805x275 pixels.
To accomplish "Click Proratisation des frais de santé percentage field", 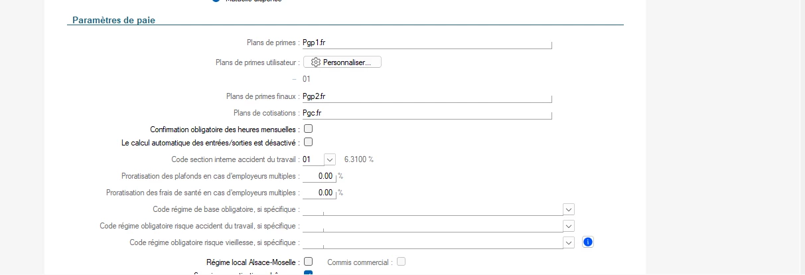I will 318,193.
